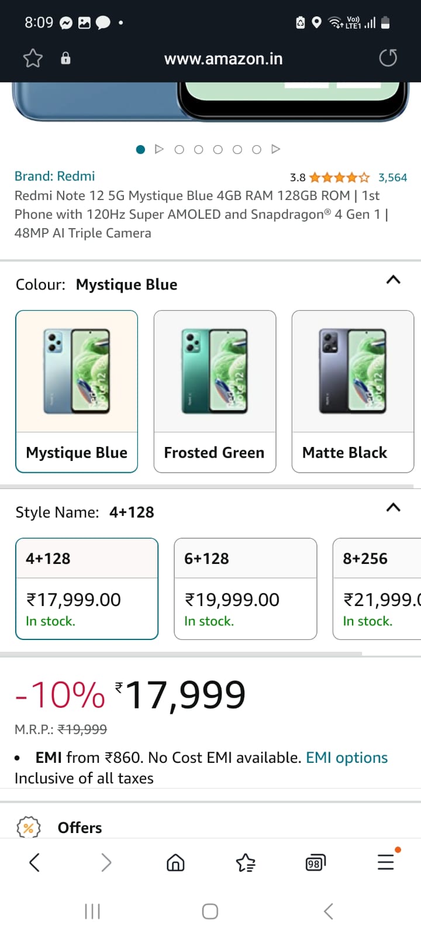The width and height of the screenshot is (421, 936).
Task: Collapse the Style Name section chevron
Action: (394, 507)
